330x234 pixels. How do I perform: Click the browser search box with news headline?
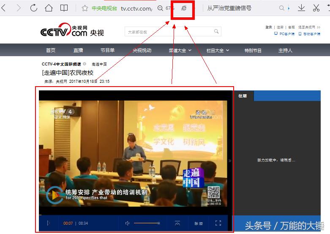(x=229, y=8)
